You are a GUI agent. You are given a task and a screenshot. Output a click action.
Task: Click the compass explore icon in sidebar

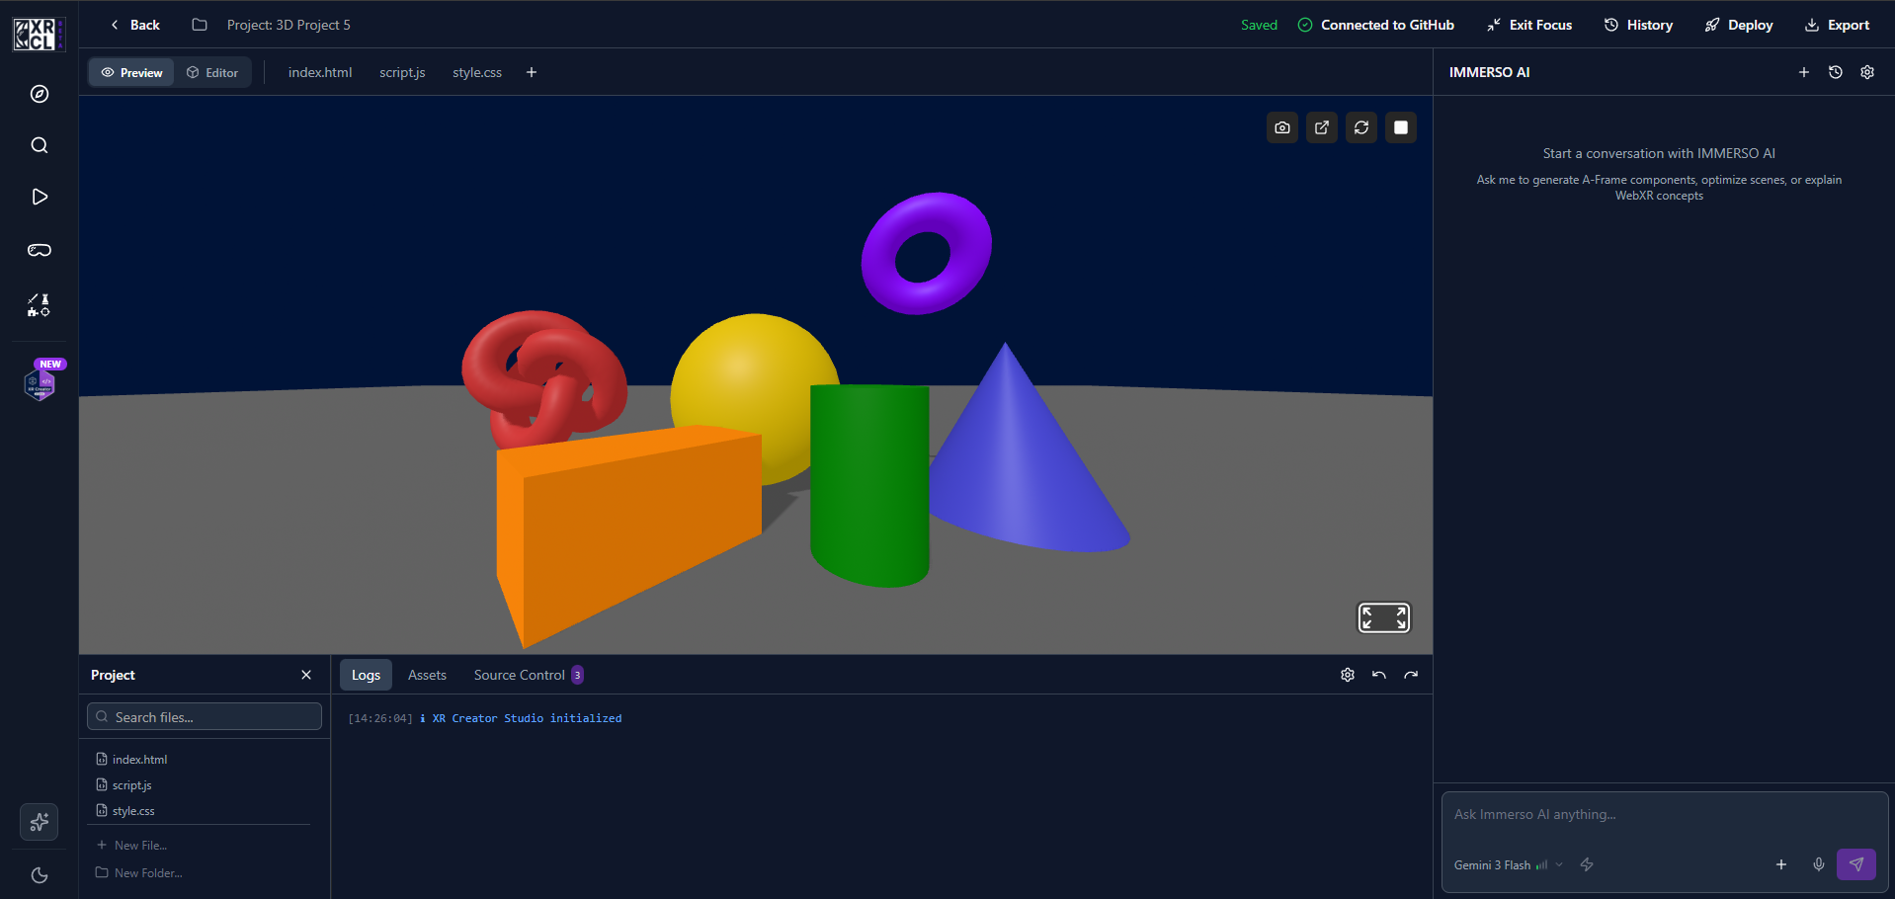pyautogui.click(x=40, y=94)
